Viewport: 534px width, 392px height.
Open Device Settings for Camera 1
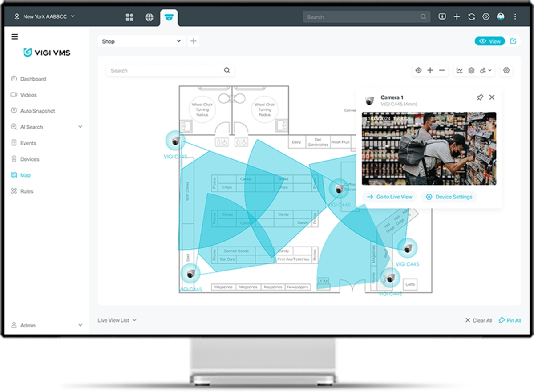449,197
